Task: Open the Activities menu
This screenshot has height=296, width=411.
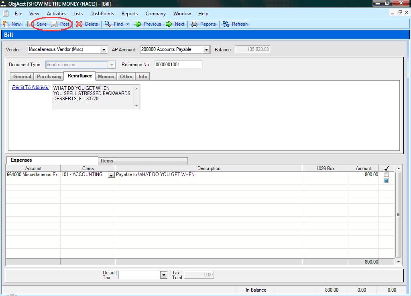Action: [56, 14]
